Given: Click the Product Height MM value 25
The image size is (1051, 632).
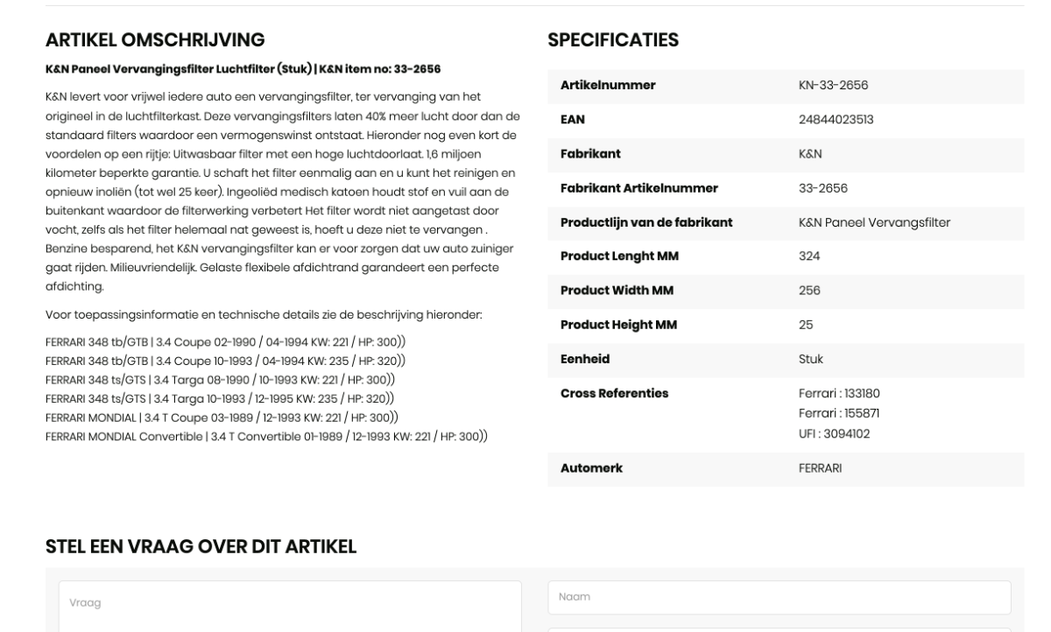Looking at the screenshot, I should tap(794, 325).
